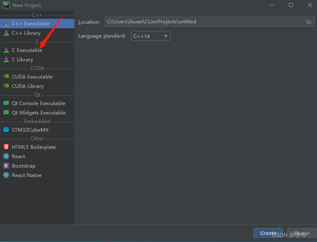Select the React project entry
This screenshot has height=242, width=317.
click(x=37, y=156)
